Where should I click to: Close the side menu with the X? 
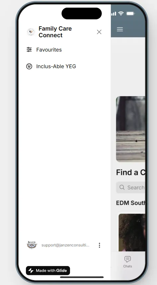tap(99, 32)
